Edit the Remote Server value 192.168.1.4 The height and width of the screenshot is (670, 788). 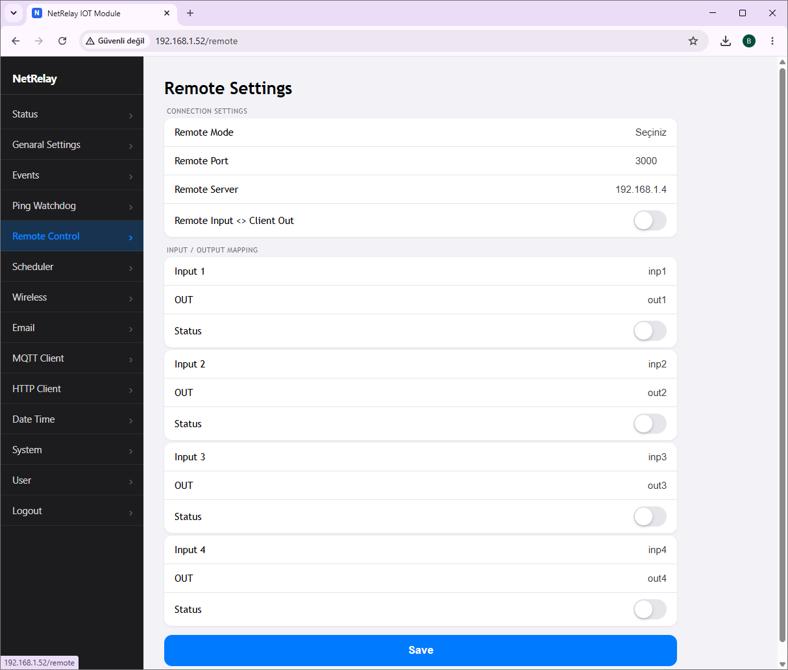point(641,190)
